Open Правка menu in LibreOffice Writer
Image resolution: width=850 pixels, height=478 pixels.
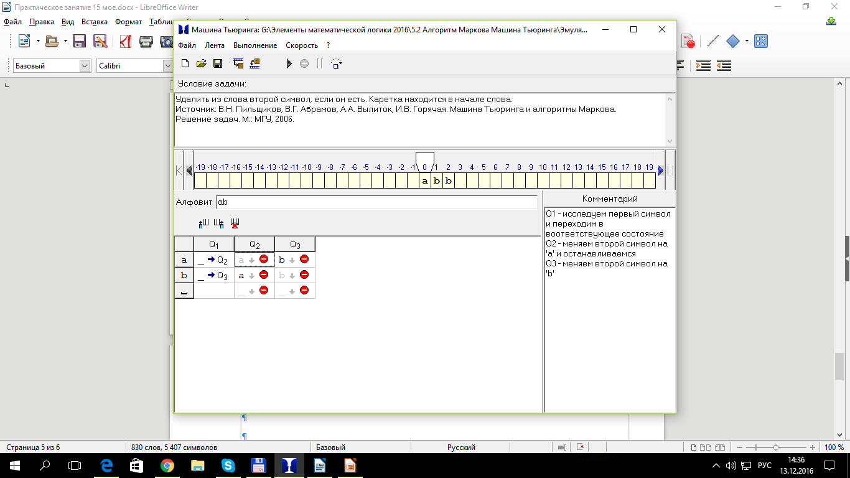click(x=42, y=22)
